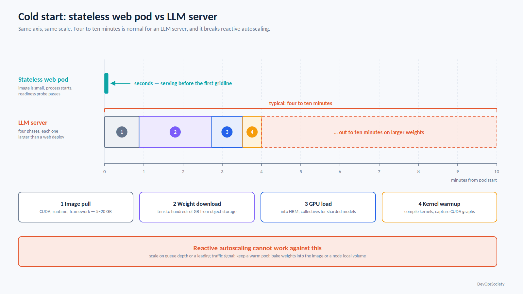Click axis tick label '4'
Image resolution: width=523 pixels, height=294 pixels.
click(261, 171)
